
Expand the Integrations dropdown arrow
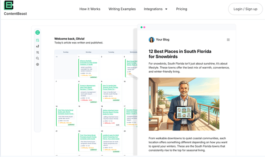click(166, 9)
